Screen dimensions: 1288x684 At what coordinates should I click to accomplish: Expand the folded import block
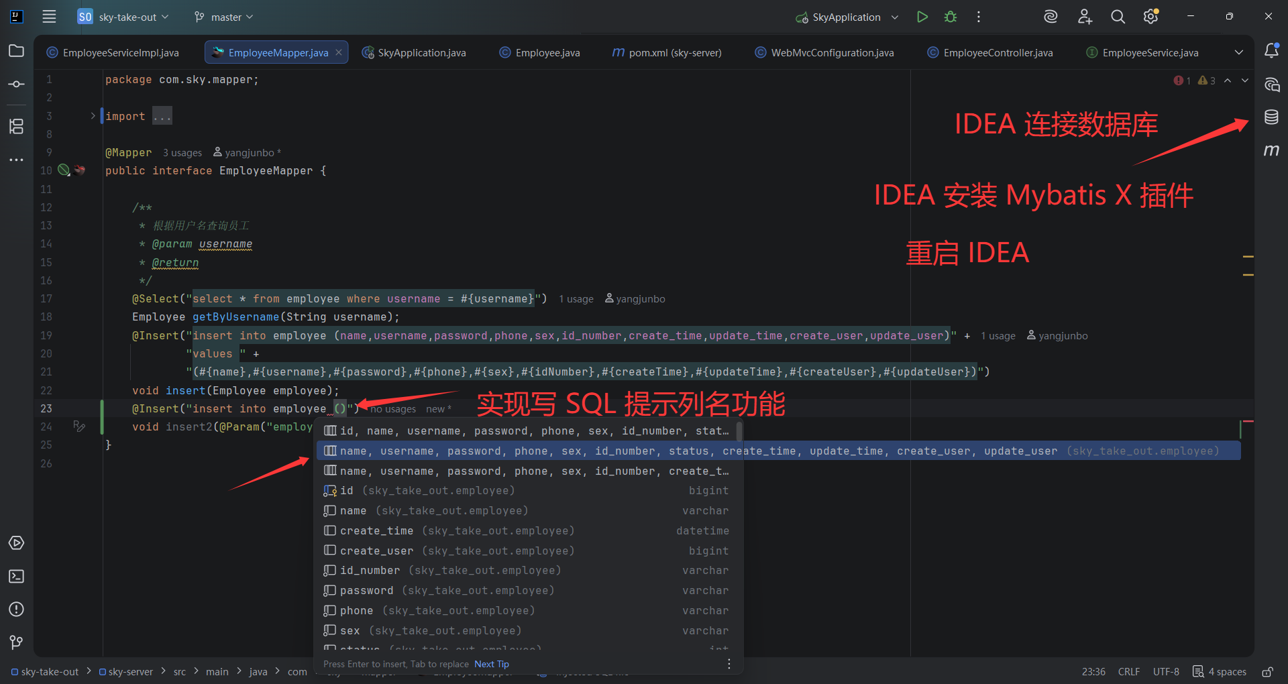pos(93,116)
